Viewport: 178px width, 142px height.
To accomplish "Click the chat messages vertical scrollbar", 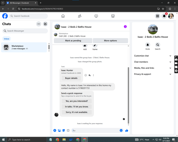I will tap(128, 95).
